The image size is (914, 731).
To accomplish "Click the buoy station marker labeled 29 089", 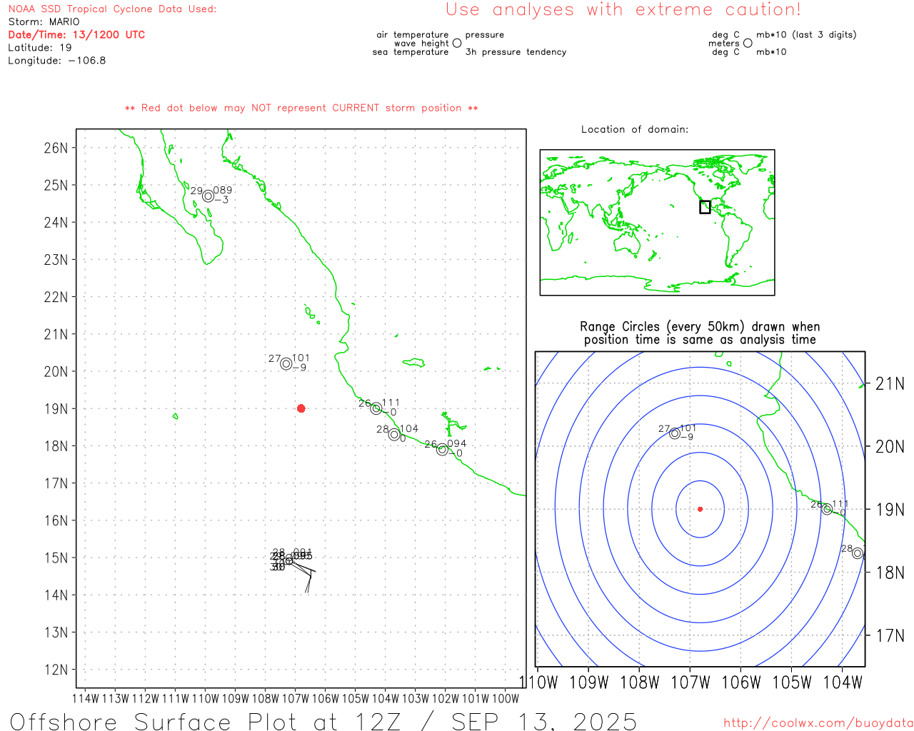I will (208, 196).
